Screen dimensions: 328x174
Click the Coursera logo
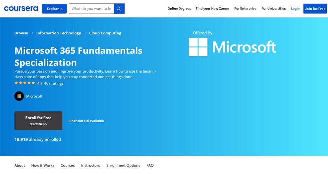21,9
